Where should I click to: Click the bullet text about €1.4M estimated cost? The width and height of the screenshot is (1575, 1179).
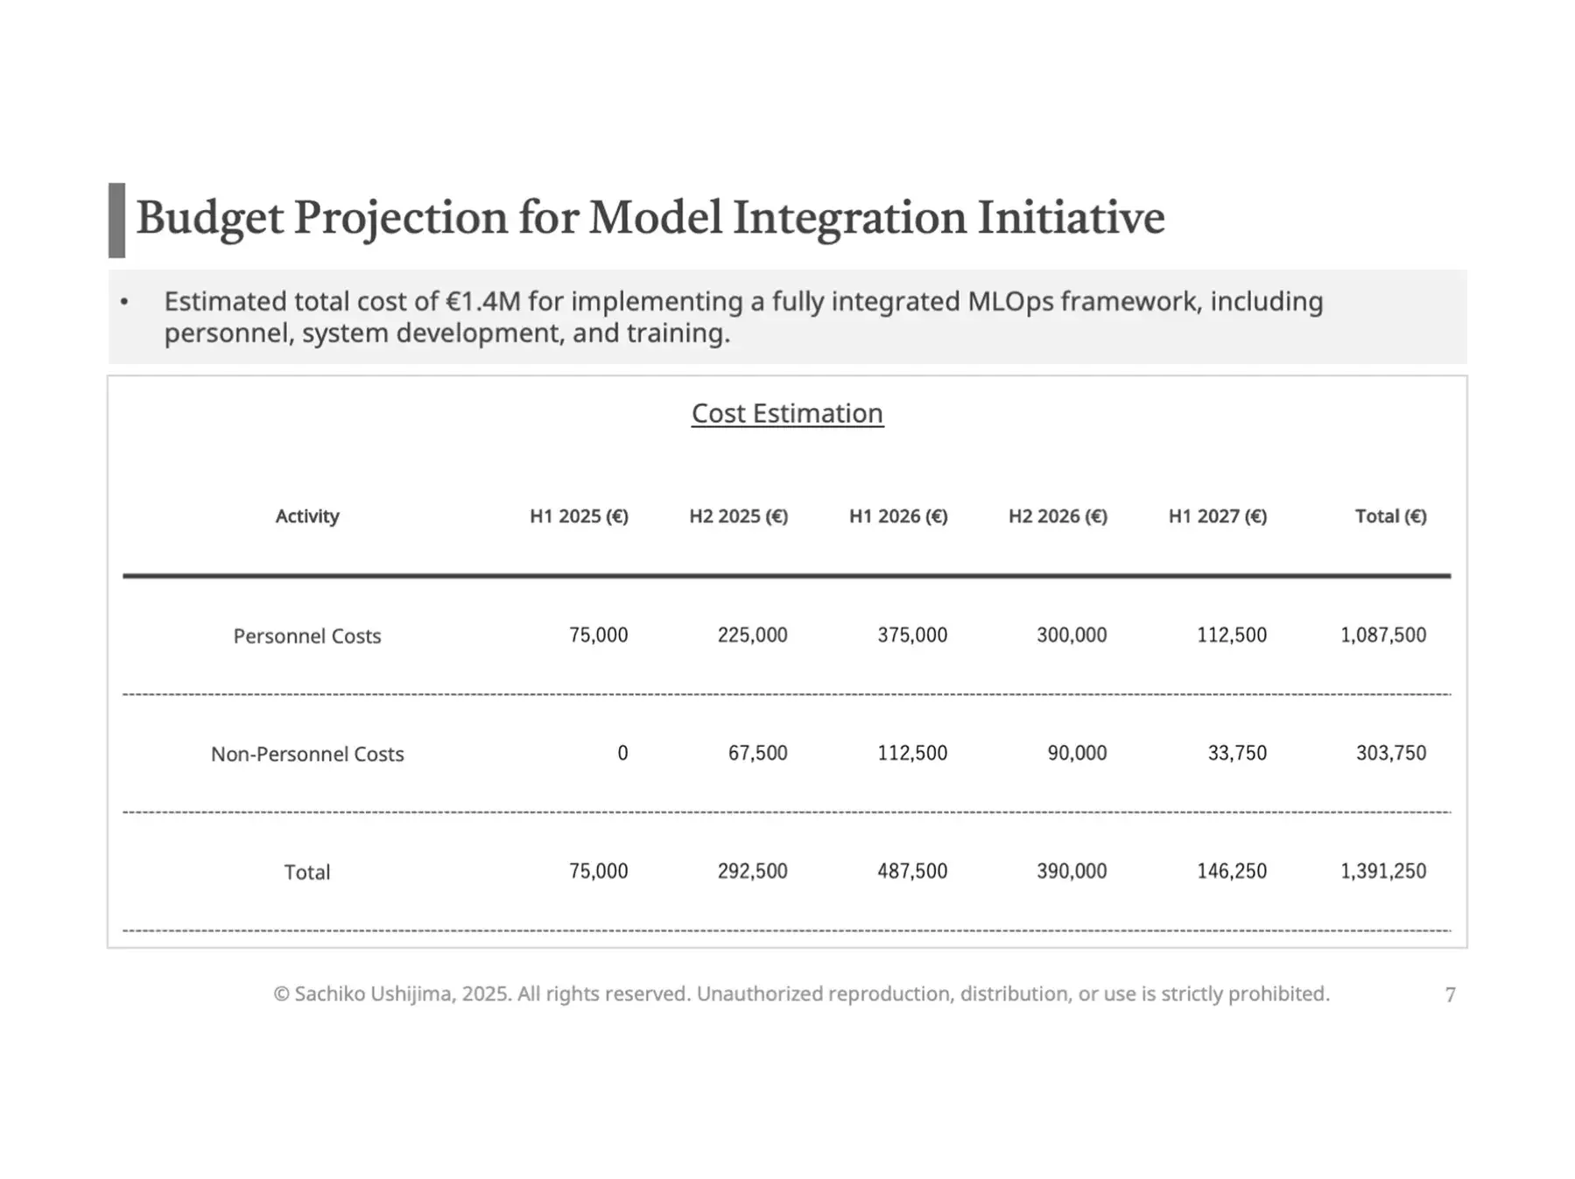[742, 317]
